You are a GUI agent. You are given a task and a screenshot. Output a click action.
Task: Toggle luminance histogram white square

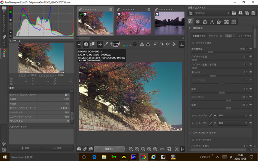click(10, 20)
